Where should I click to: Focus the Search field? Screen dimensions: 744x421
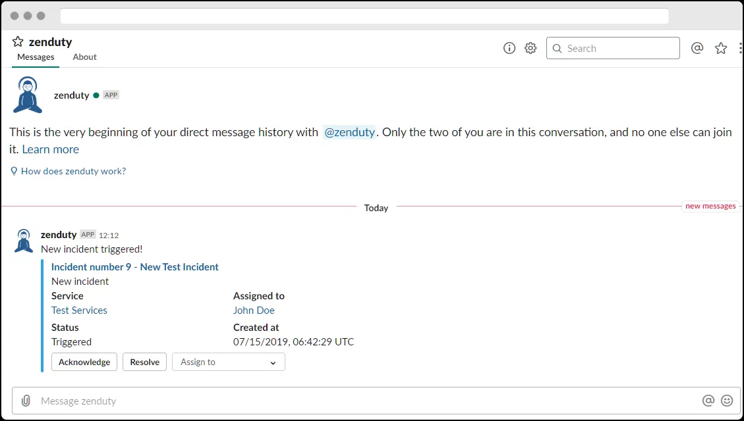613,48
